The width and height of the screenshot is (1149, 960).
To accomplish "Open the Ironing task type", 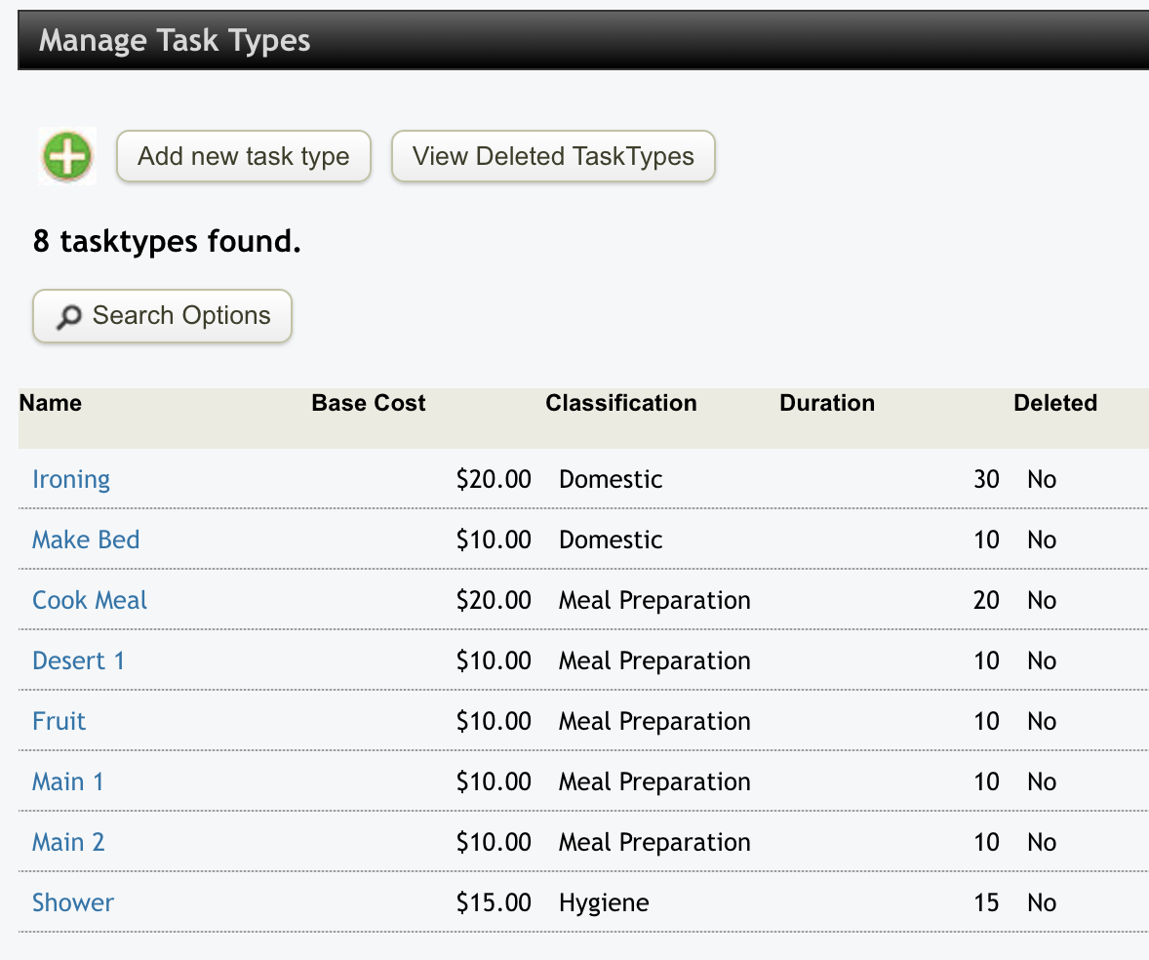I will 71,479.
